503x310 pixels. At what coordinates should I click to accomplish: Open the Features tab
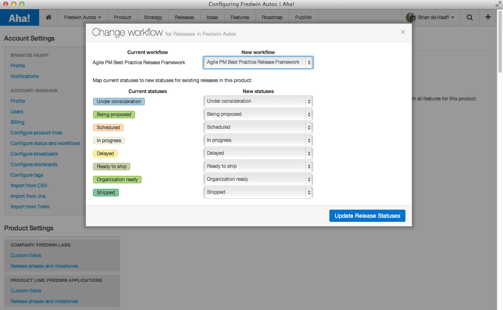pos(240,17)
